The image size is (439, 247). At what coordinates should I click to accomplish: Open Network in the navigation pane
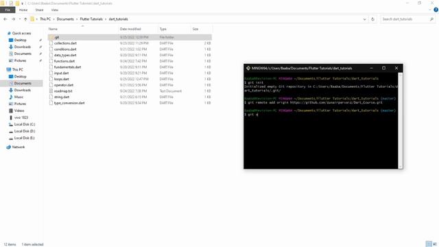tap(19, 147)
